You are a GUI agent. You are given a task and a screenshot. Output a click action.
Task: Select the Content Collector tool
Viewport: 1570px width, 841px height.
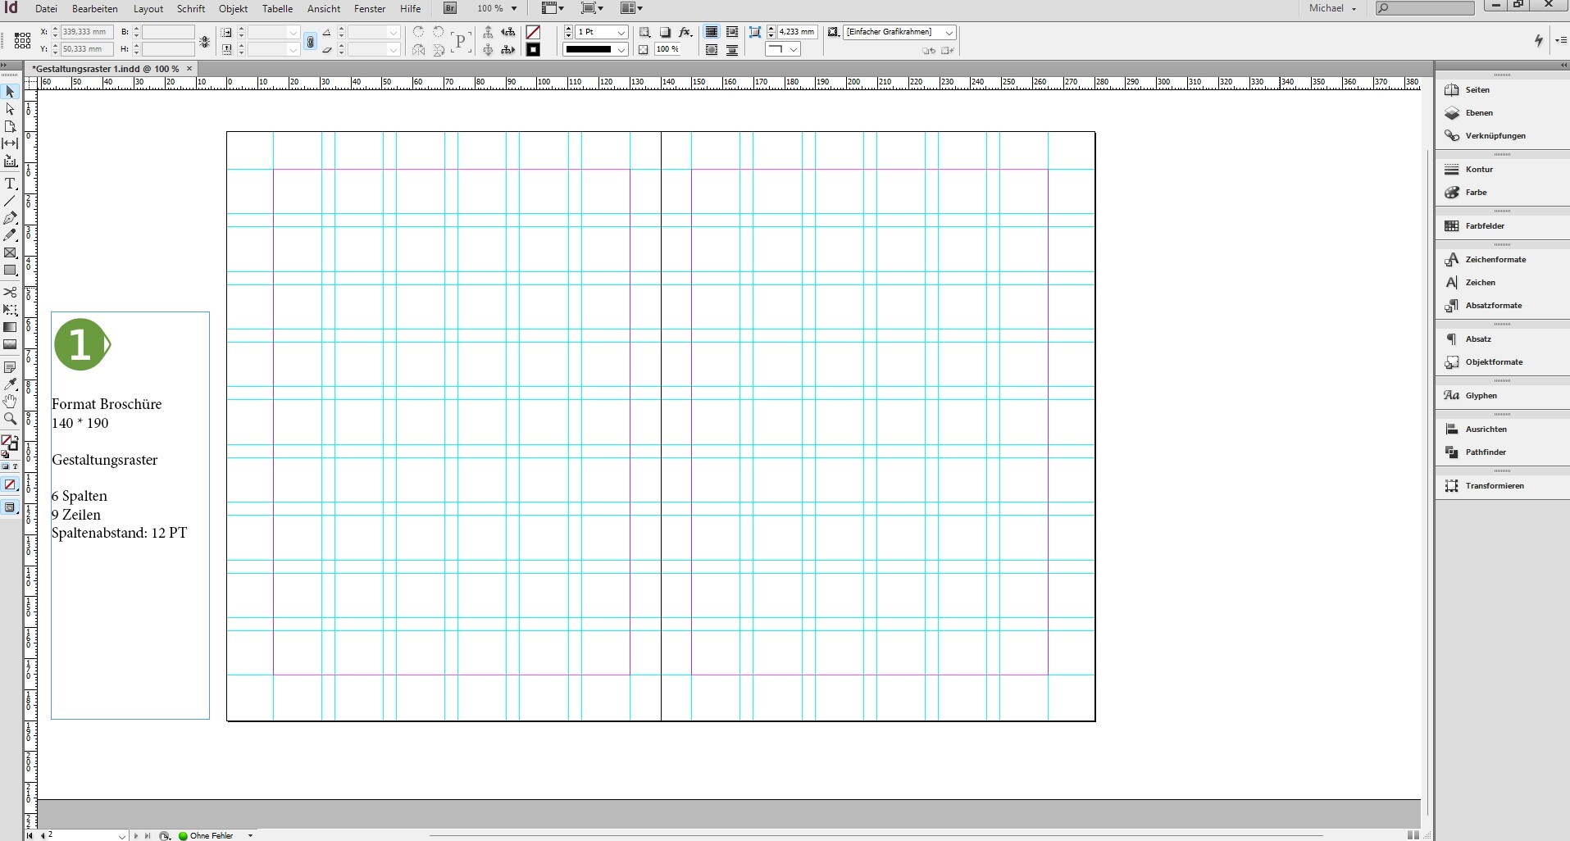pos(10,161)
